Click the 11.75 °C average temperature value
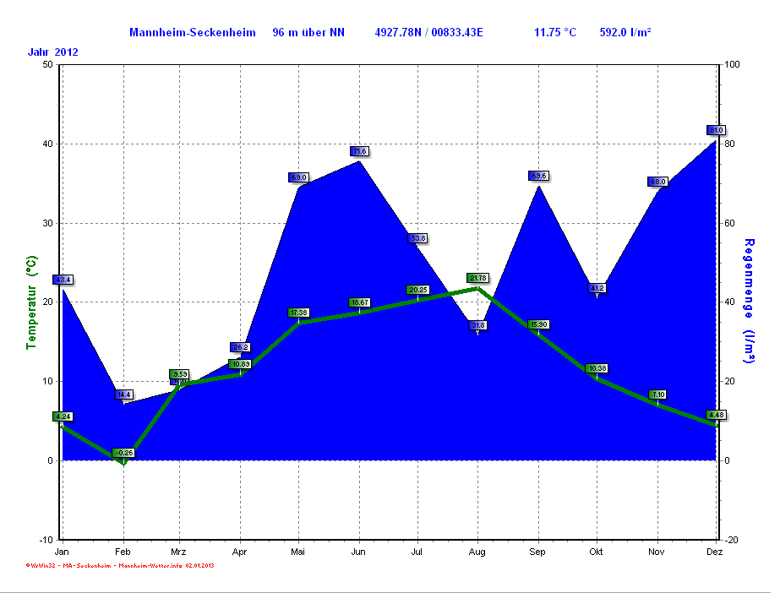Screen dimensions: 780x593 554,32
